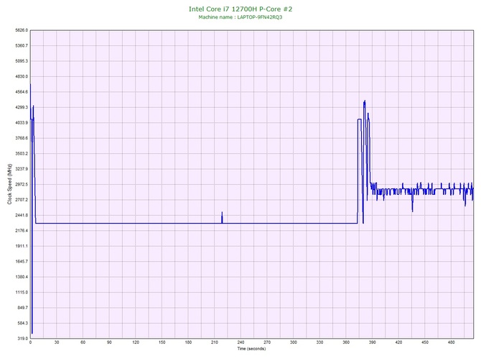Image resolution: width=481 pixels, height=361 pixels.
Task: Select the 1645.7 y-axis value
Action: [22, 262]
